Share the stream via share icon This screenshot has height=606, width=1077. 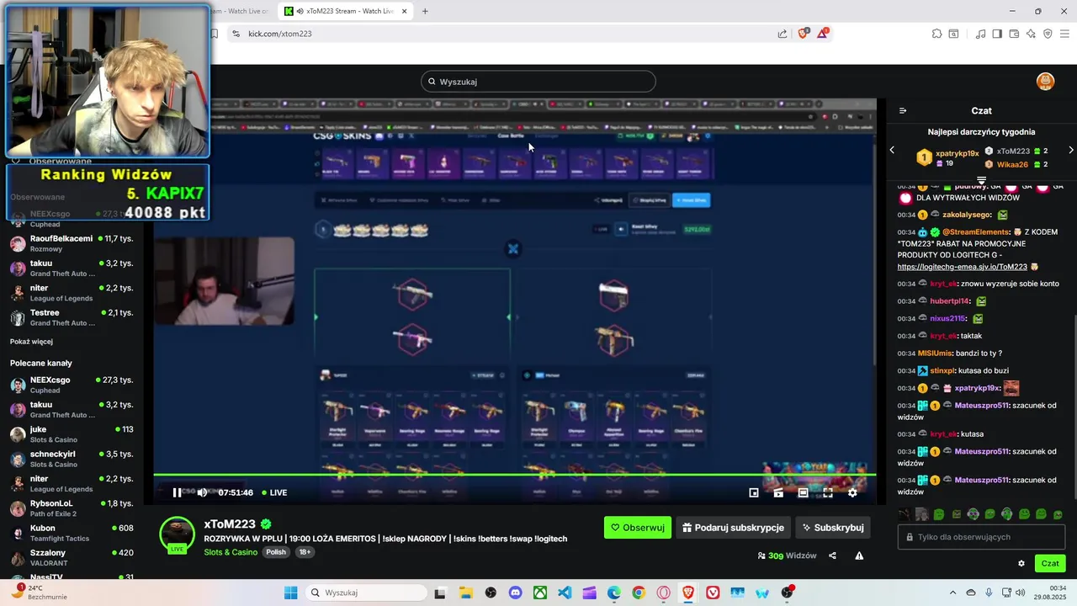pyautogui.click(x=832, y=555)
